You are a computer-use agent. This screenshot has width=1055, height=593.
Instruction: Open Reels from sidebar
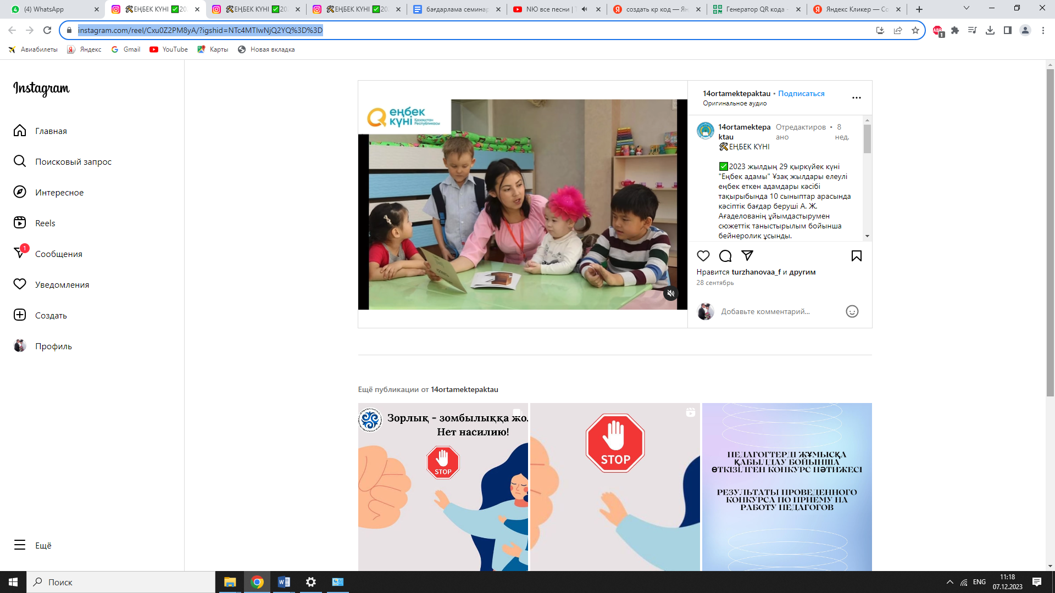click(x=45, y=223)
